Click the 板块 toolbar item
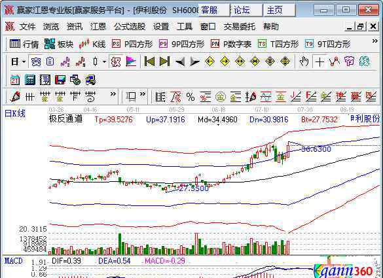The width and height of the screenshot is (383, 278). click(x=59, y=44)
